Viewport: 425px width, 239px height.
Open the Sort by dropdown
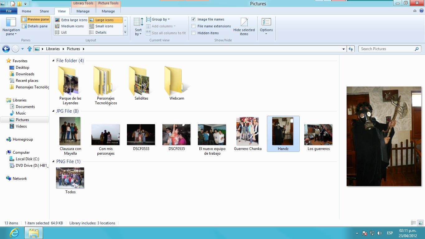[138, 26]
